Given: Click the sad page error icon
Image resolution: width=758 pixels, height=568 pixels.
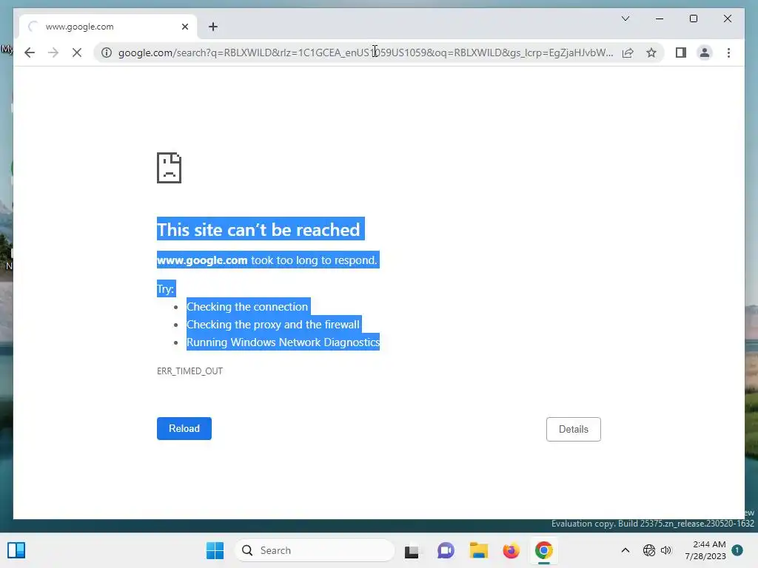Looking at the screenshot, I should pyautogui.click(x=170, y=168).
